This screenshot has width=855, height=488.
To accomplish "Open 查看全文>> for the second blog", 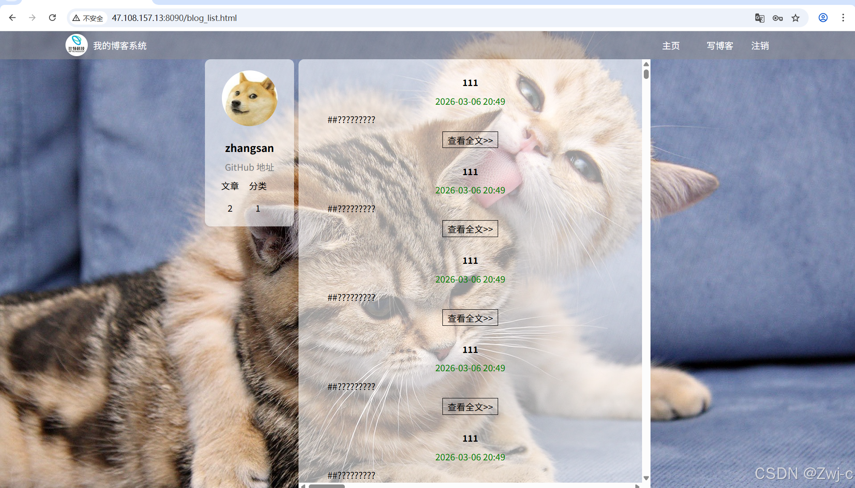I will (470, 229).
